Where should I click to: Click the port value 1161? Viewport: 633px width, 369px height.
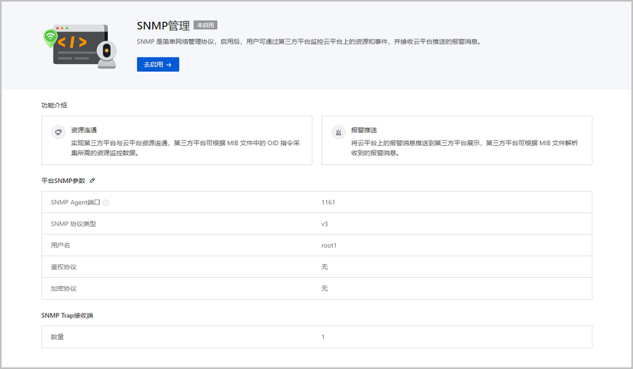point(328,202)
